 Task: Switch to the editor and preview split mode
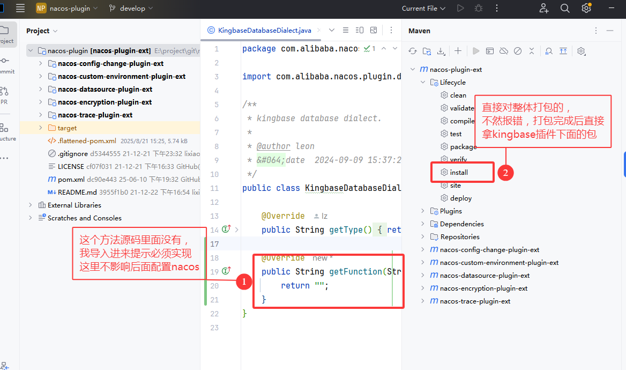coord(359,30)
